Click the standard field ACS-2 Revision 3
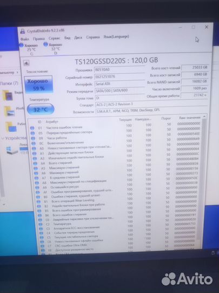Image resolution: width=219 pixels, height=293 pixels. 151,104
